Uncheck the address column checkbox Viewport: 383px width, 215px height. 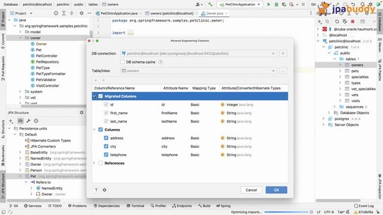coord(106,138)
